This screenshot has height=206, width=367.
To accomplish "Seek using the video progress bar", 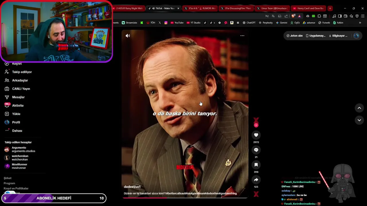I will click(185, 198).
